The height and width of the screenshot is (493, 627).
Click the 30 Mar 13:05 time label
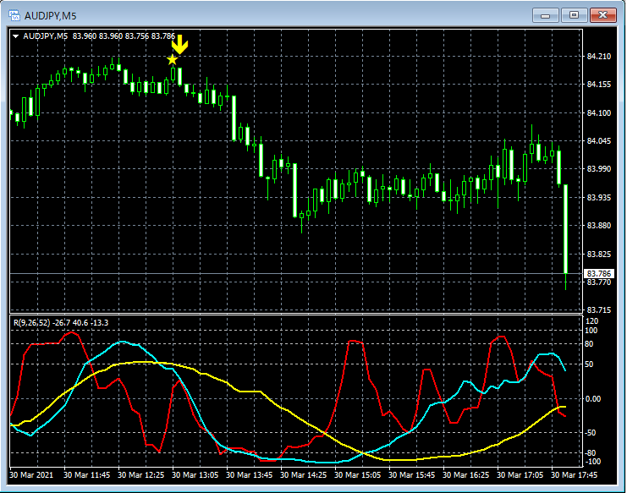pos(195,475)
